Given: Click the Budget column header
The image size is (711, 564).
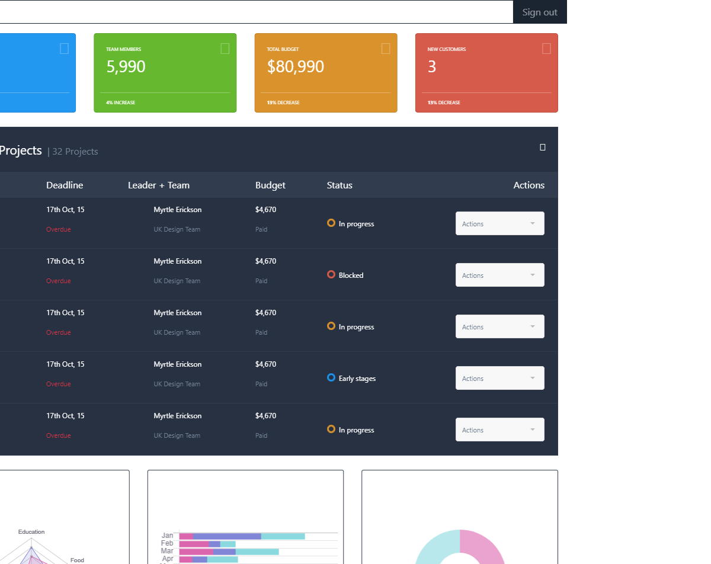Looking at the screenshot, I should [x=270, y=185].
